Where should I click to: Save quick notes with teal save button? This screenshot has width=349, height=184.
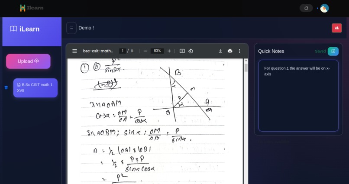click(x=333, y=51)
